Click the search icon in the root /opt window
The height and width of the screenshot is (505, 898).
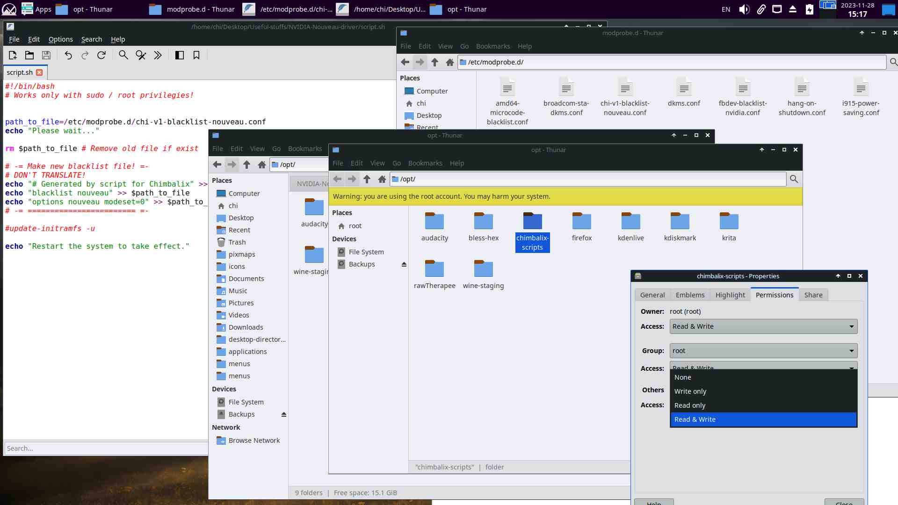(794, 179)
